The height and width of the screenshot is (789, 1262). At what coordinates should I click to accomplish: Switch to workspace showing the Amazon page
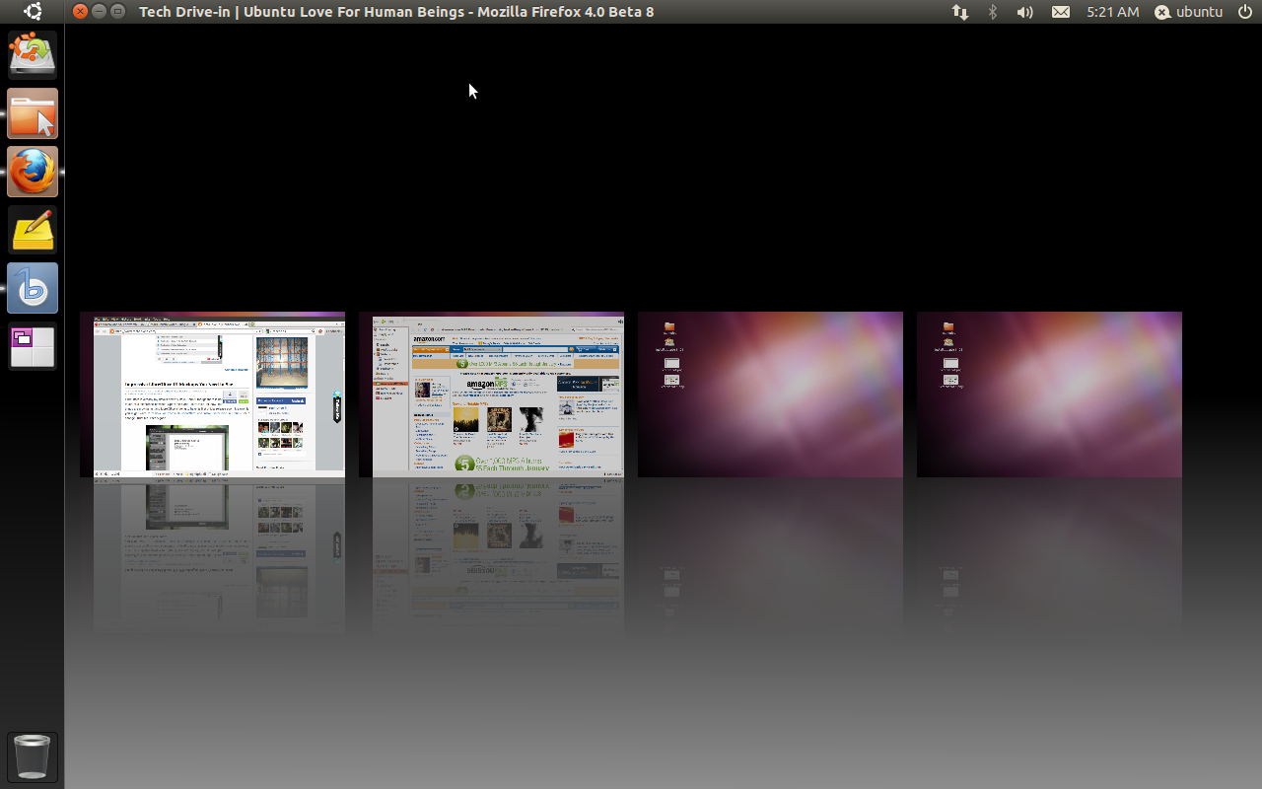coord(491,394)
